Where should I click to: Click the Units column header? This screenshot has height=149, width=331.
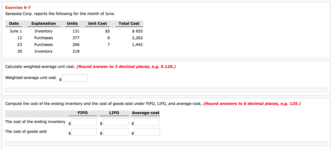coord(72,23)
